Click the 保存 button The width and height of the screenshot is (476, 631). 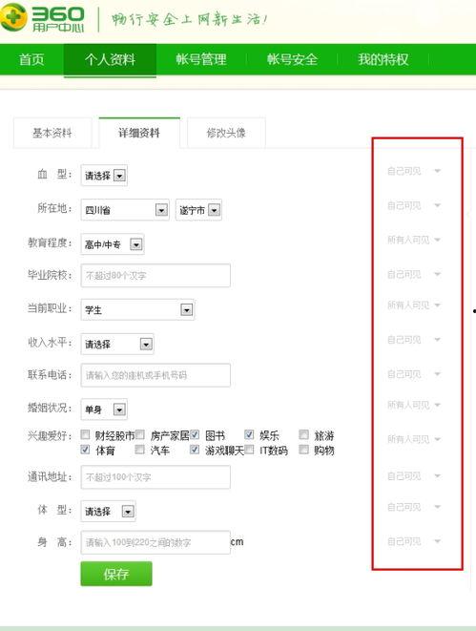pos(116,574)
